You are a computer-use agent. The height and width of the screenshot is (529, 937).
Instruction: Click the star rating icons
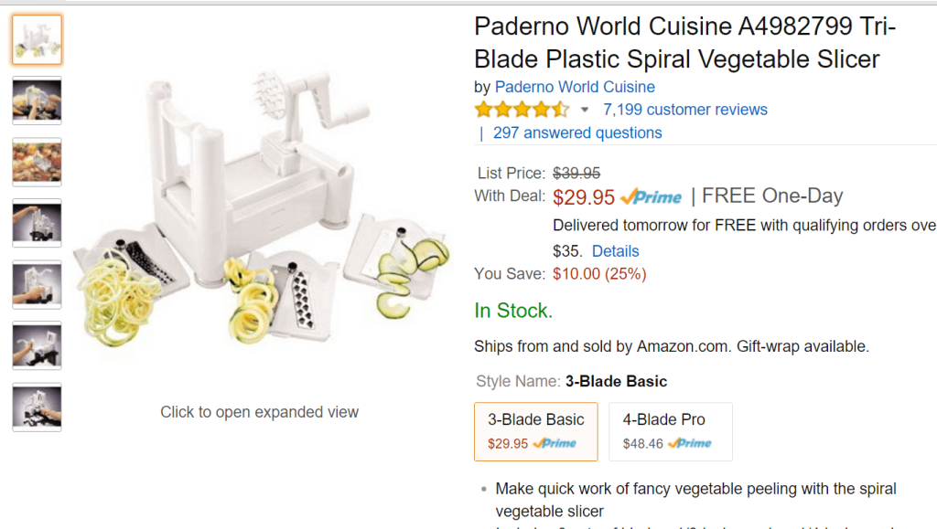(x=521, y=110)
